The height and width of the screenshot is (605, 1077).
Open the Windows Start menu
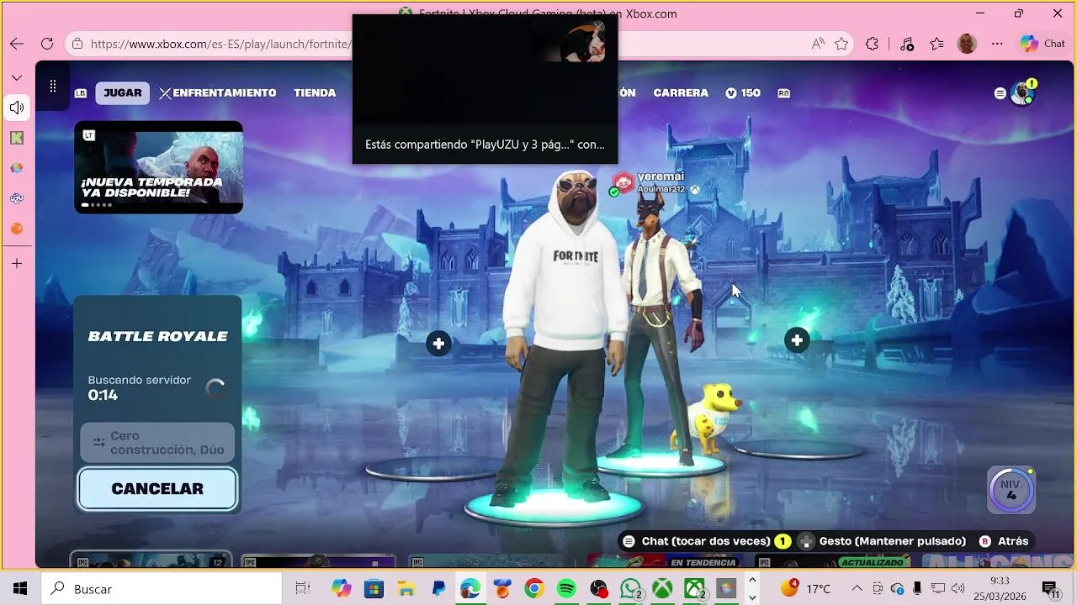click(x=20, y=589)
